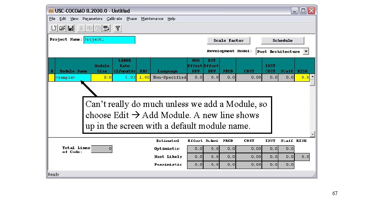Maximize the USC-COCOMO window

pos(303,11)
